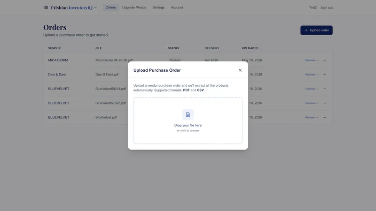The width and height of the screenshot is (376, 211).
Task: Click the Apr 2026 delivery cell
Action: coord(211,60)
